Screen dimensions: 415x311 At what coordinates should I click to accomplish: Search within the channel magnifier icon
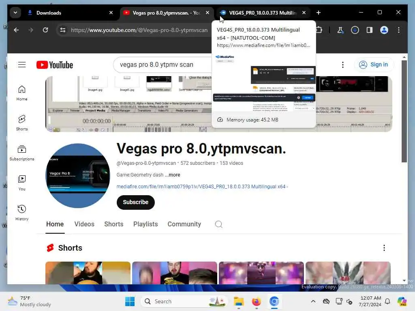[x=218, y=224]
